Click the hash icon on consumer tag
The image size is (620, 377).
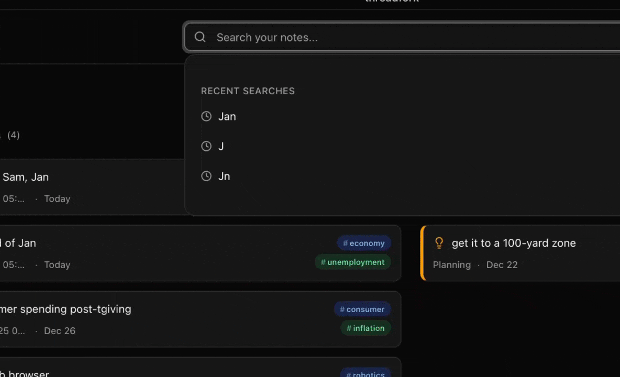[342, 309]
